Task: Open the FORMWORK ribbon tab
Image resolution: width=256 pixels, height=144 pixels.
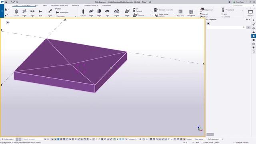Action: [107, 6]
